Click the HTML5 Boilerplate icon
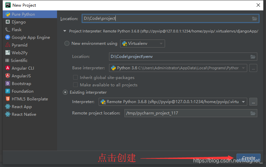 [8, 99]
